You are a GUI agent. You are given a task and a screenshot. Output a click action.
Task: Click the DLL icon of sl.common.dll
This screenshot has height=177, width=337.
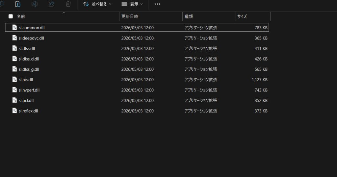coord(14,28)
